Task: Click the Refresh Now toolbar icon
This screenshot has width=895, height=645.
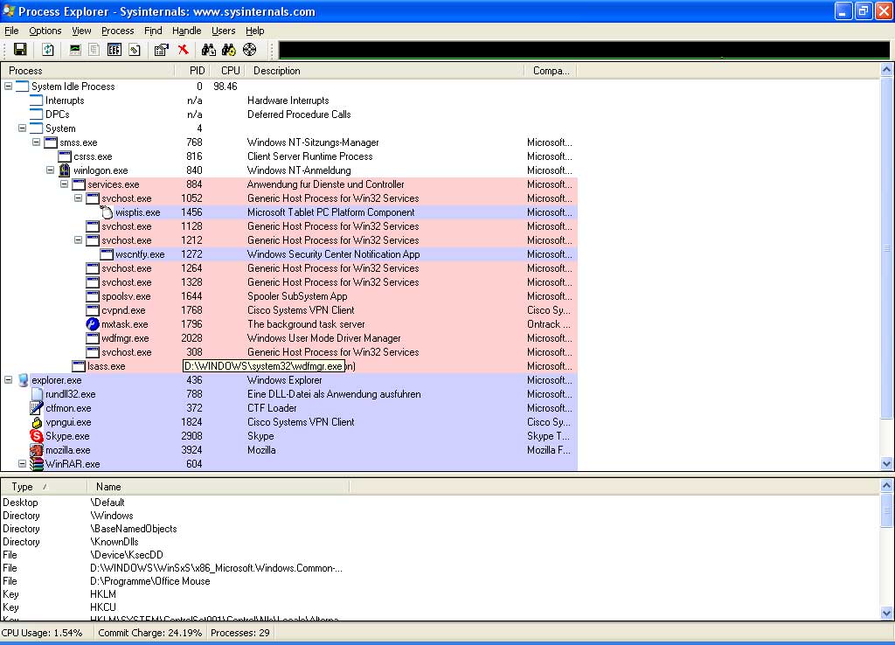Action: [x=48, y=50]
